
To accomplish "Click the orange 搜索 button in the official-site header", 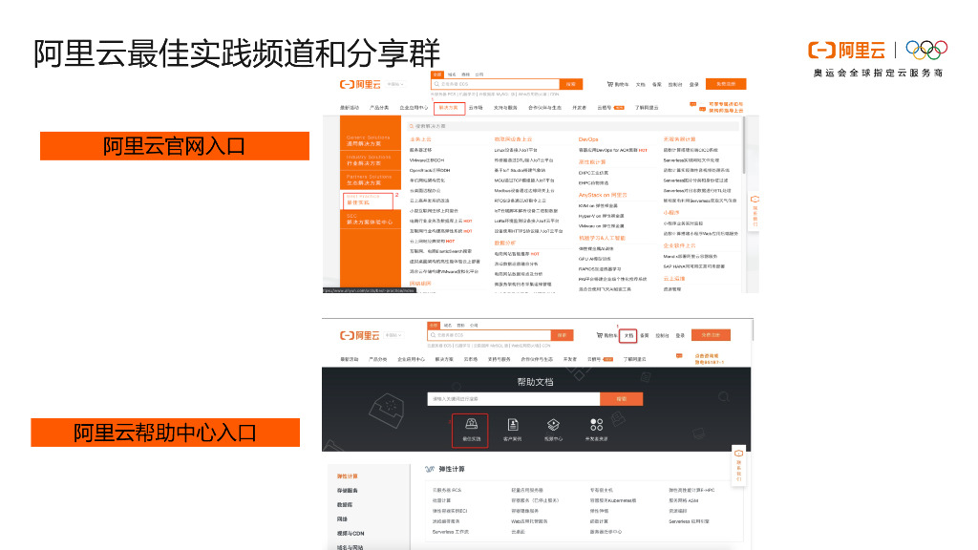I will [571, 84].
